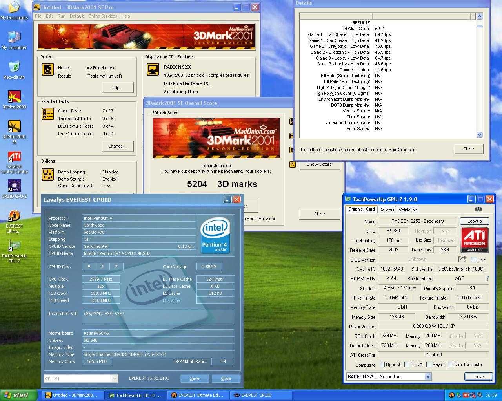502x401 pixels.
Task: Launch the 3DMark2001 SE desktop shortcut
Action: pyautogui.click(x=14, y=132)
